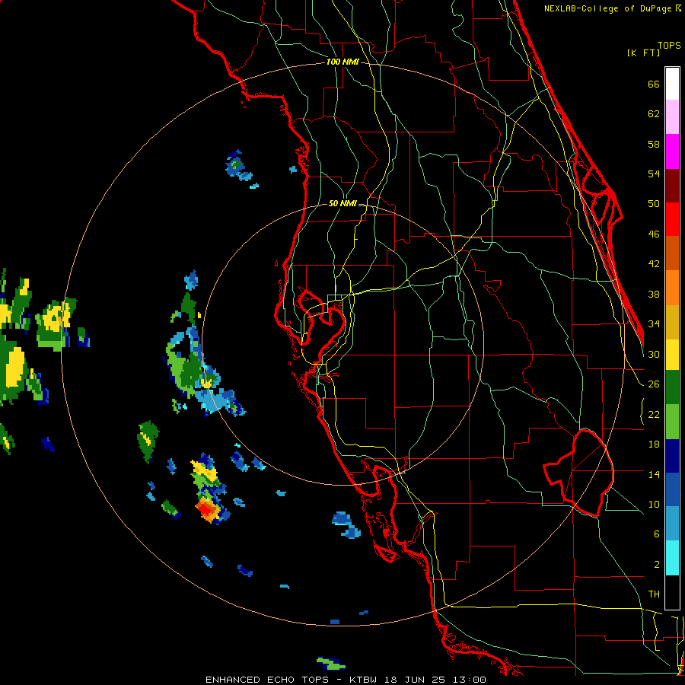Click the legend value "14"

click(654, 474)
